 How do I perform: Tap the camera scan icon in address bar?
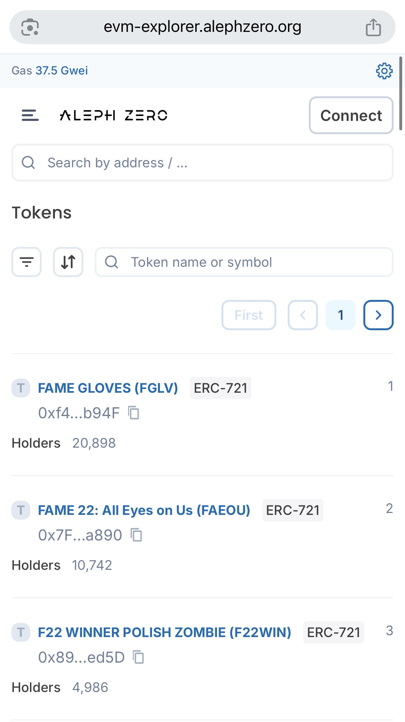[30, 27]
